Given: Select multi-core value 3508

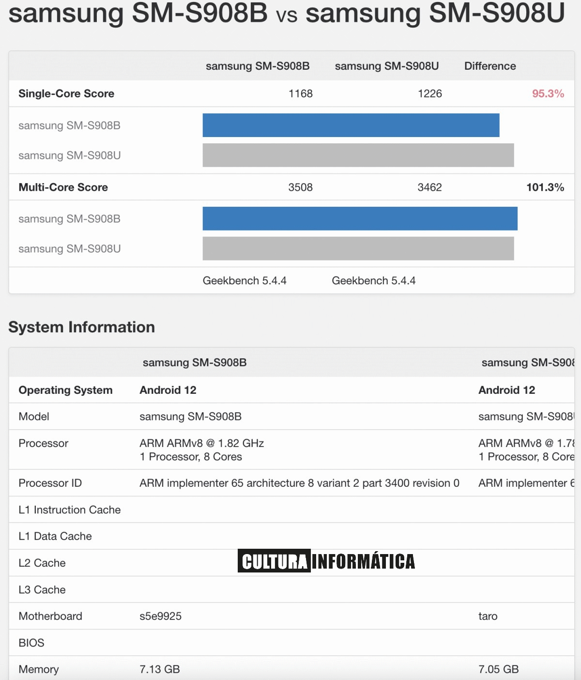Looking at the screenshot, I should tap(301, 187).
